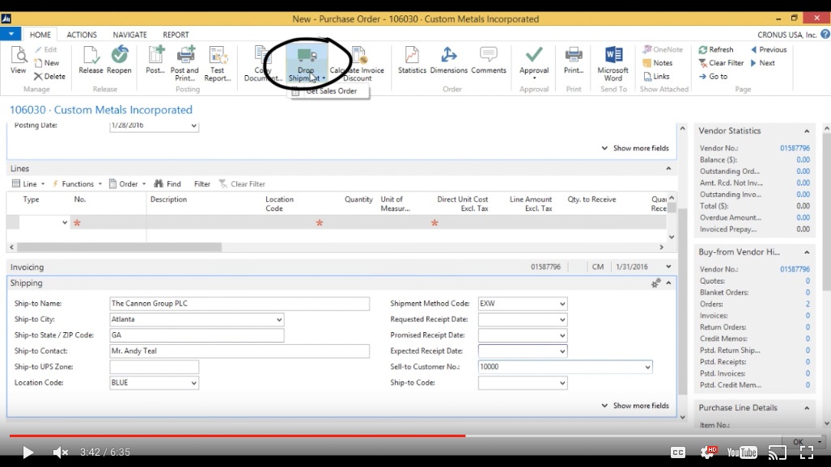Click the Ship-to Name field
The height and width of the screenshot is (467, 831).
240,304
